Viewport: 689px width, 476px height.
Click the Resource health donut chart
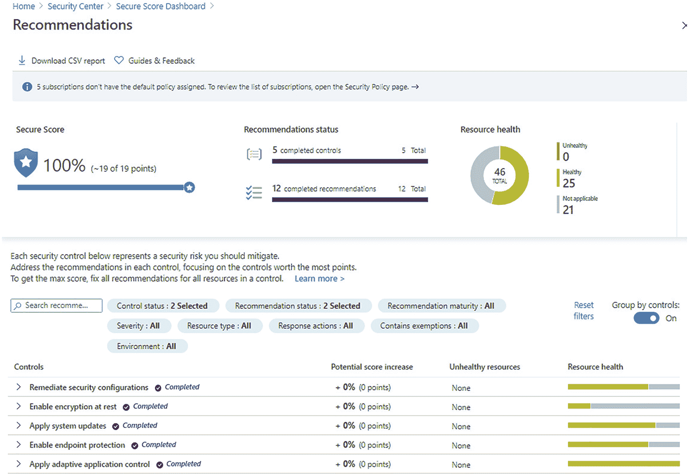point(500,175)
